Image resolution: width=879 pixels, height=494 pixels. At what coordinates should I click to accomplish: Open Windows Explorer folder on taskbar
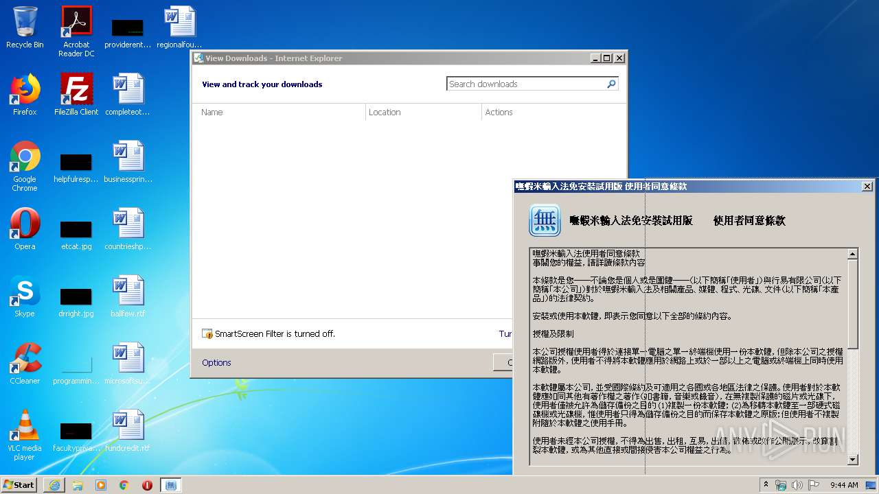click(78, 485)
